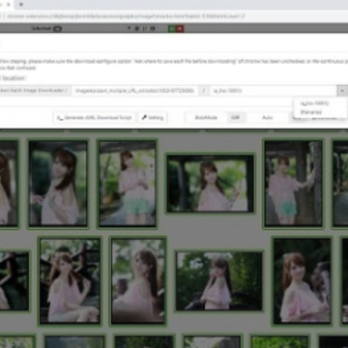Select close-up thumbnail of woman with ponytail
This screenshot has height=348, width=348.
302,281
